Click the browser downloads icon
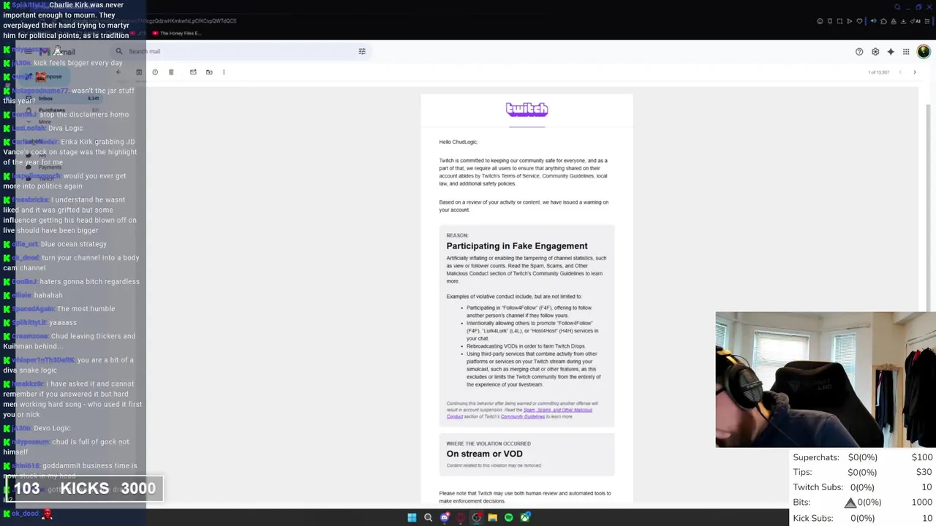This screenshot has width=936, height=526. click(903, 21)
